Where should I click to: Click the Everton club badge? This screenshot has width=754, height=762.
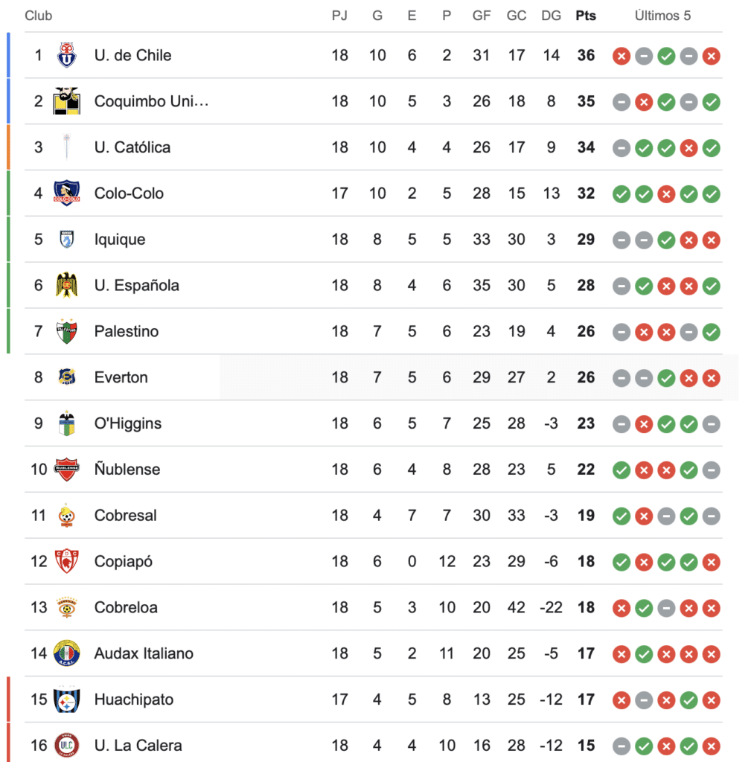click(67, 377)
